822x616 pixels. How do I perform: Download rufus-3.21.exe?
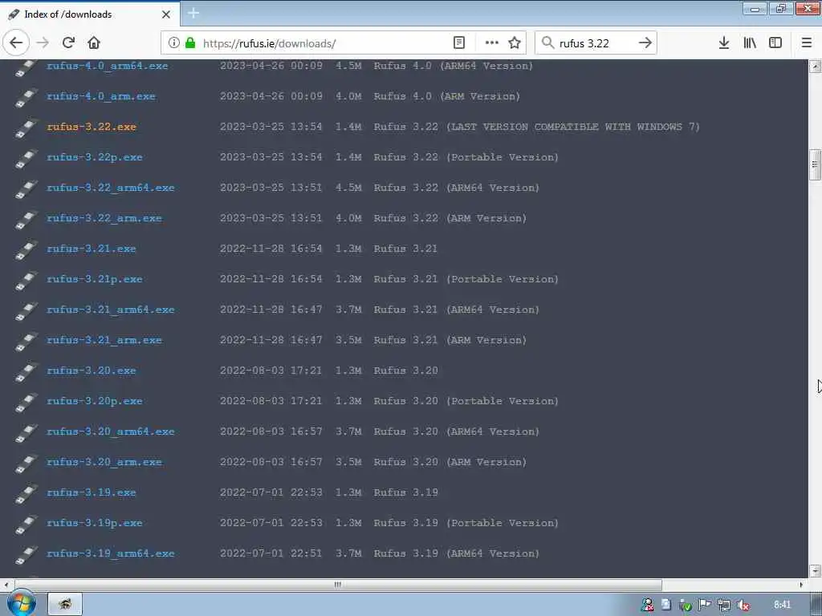pyautogui.click(x=92, y=249)
